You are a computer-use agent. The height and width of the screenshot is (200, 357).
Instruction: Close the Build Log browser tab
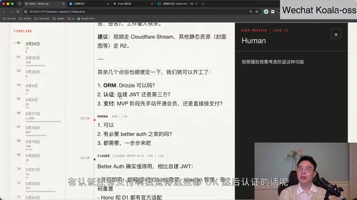[x=64, y=4]
